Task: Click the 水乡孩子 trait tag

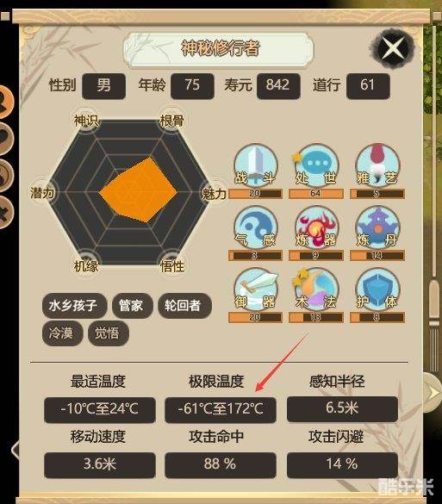Action: [74, 305]
